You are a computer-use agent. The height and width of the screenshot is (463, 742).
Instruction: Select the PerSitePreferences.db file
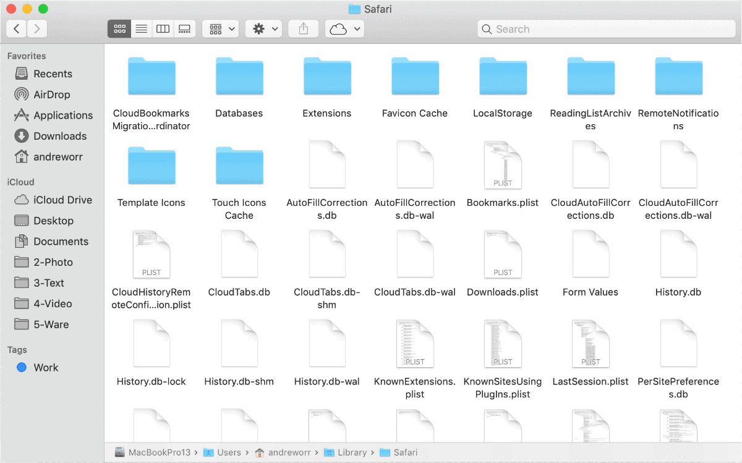678,344
